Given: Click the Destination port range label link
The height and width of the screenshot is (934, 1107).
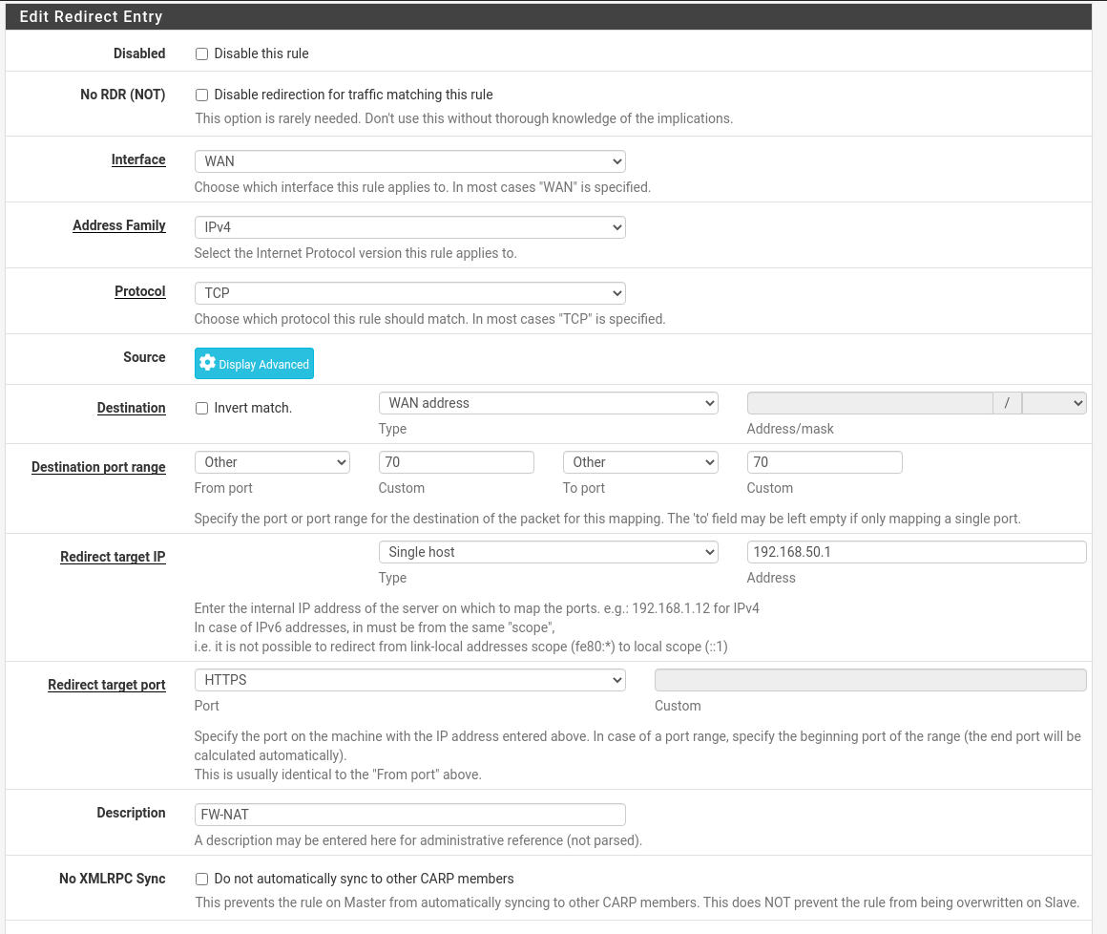Looking at the screenshot, I should pyautogui.click(x=98, y=467).
